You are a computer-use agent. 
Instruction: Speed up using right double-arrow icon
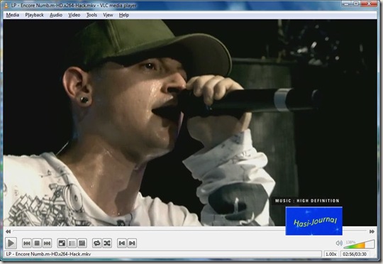372,231
